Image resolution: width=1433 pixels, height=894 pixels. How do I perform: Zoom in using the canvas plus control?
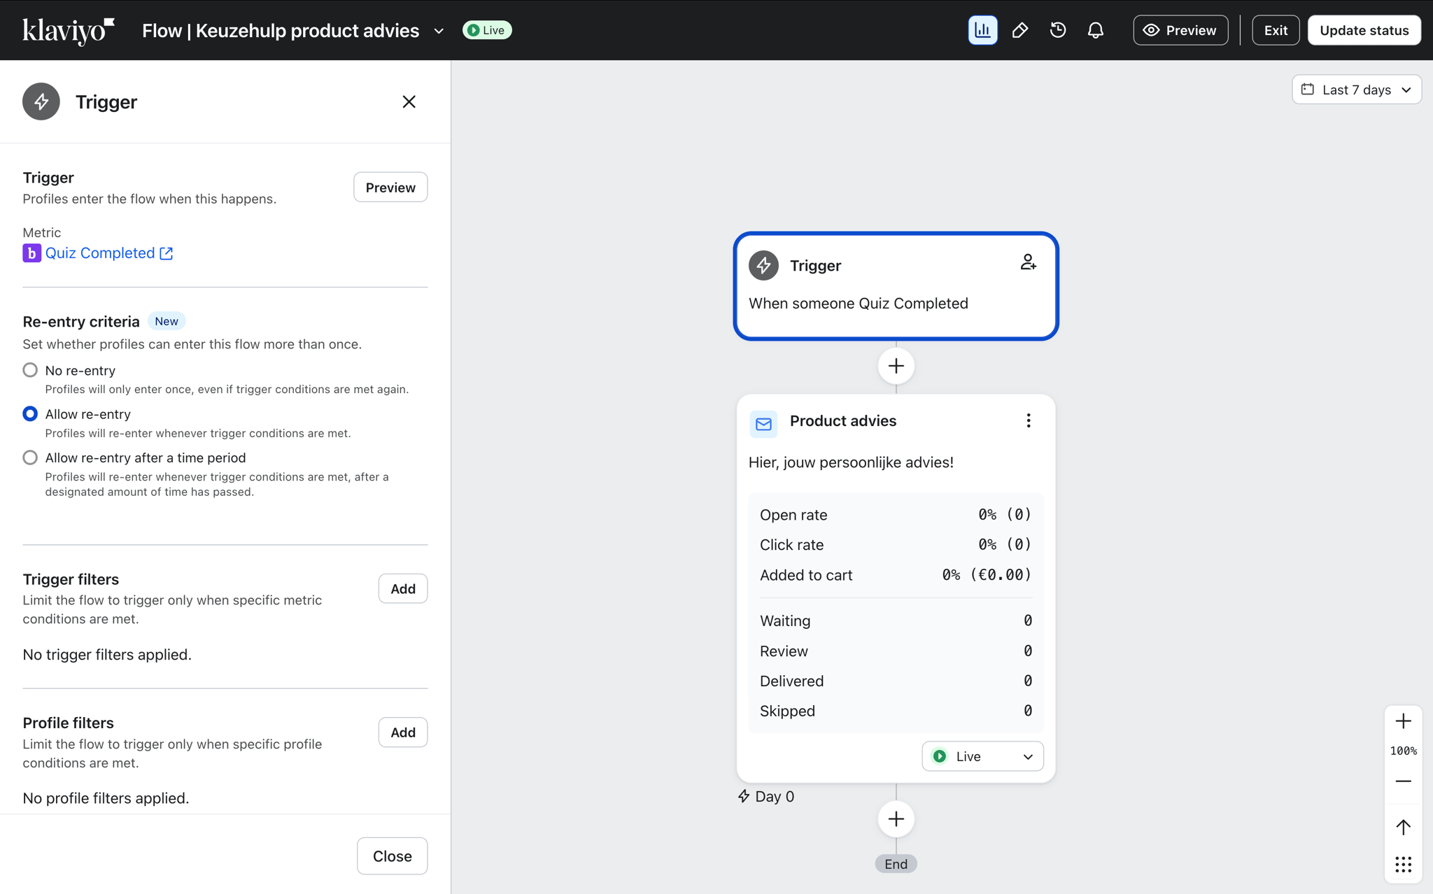pos(1403,721)
